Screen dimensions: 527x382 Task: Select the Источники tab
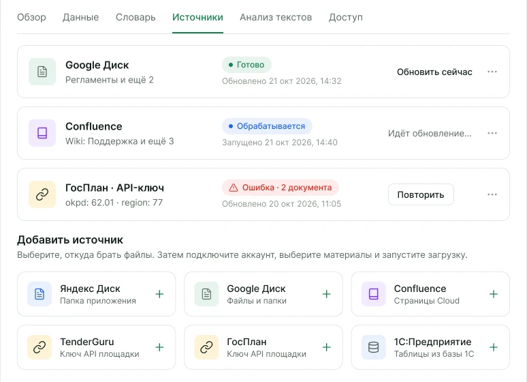pyautogui.click(x=197, y=17)
